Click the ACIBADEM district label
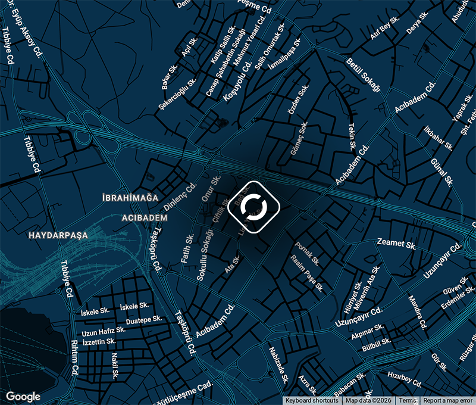This screenshot has width=476, height=405. (x=145, y=218)
